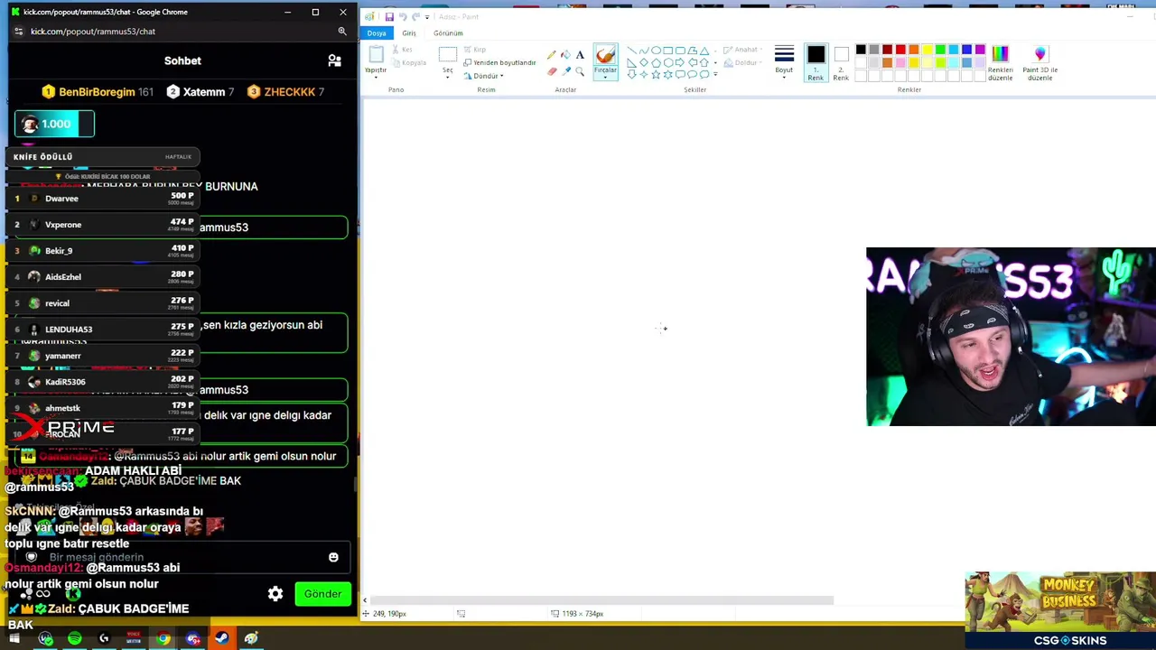
Task: Click the ZHECKKK leaderboard name
Action: [289, 92]
